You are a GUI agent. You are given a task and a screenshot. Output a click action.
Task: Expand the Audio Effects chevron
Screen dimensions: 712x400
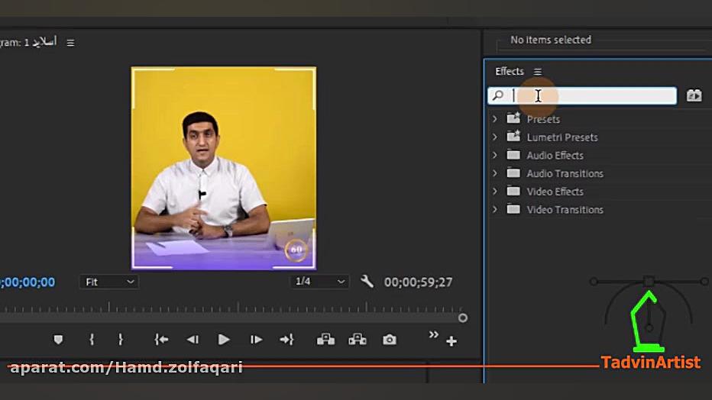tap(495, 155)
